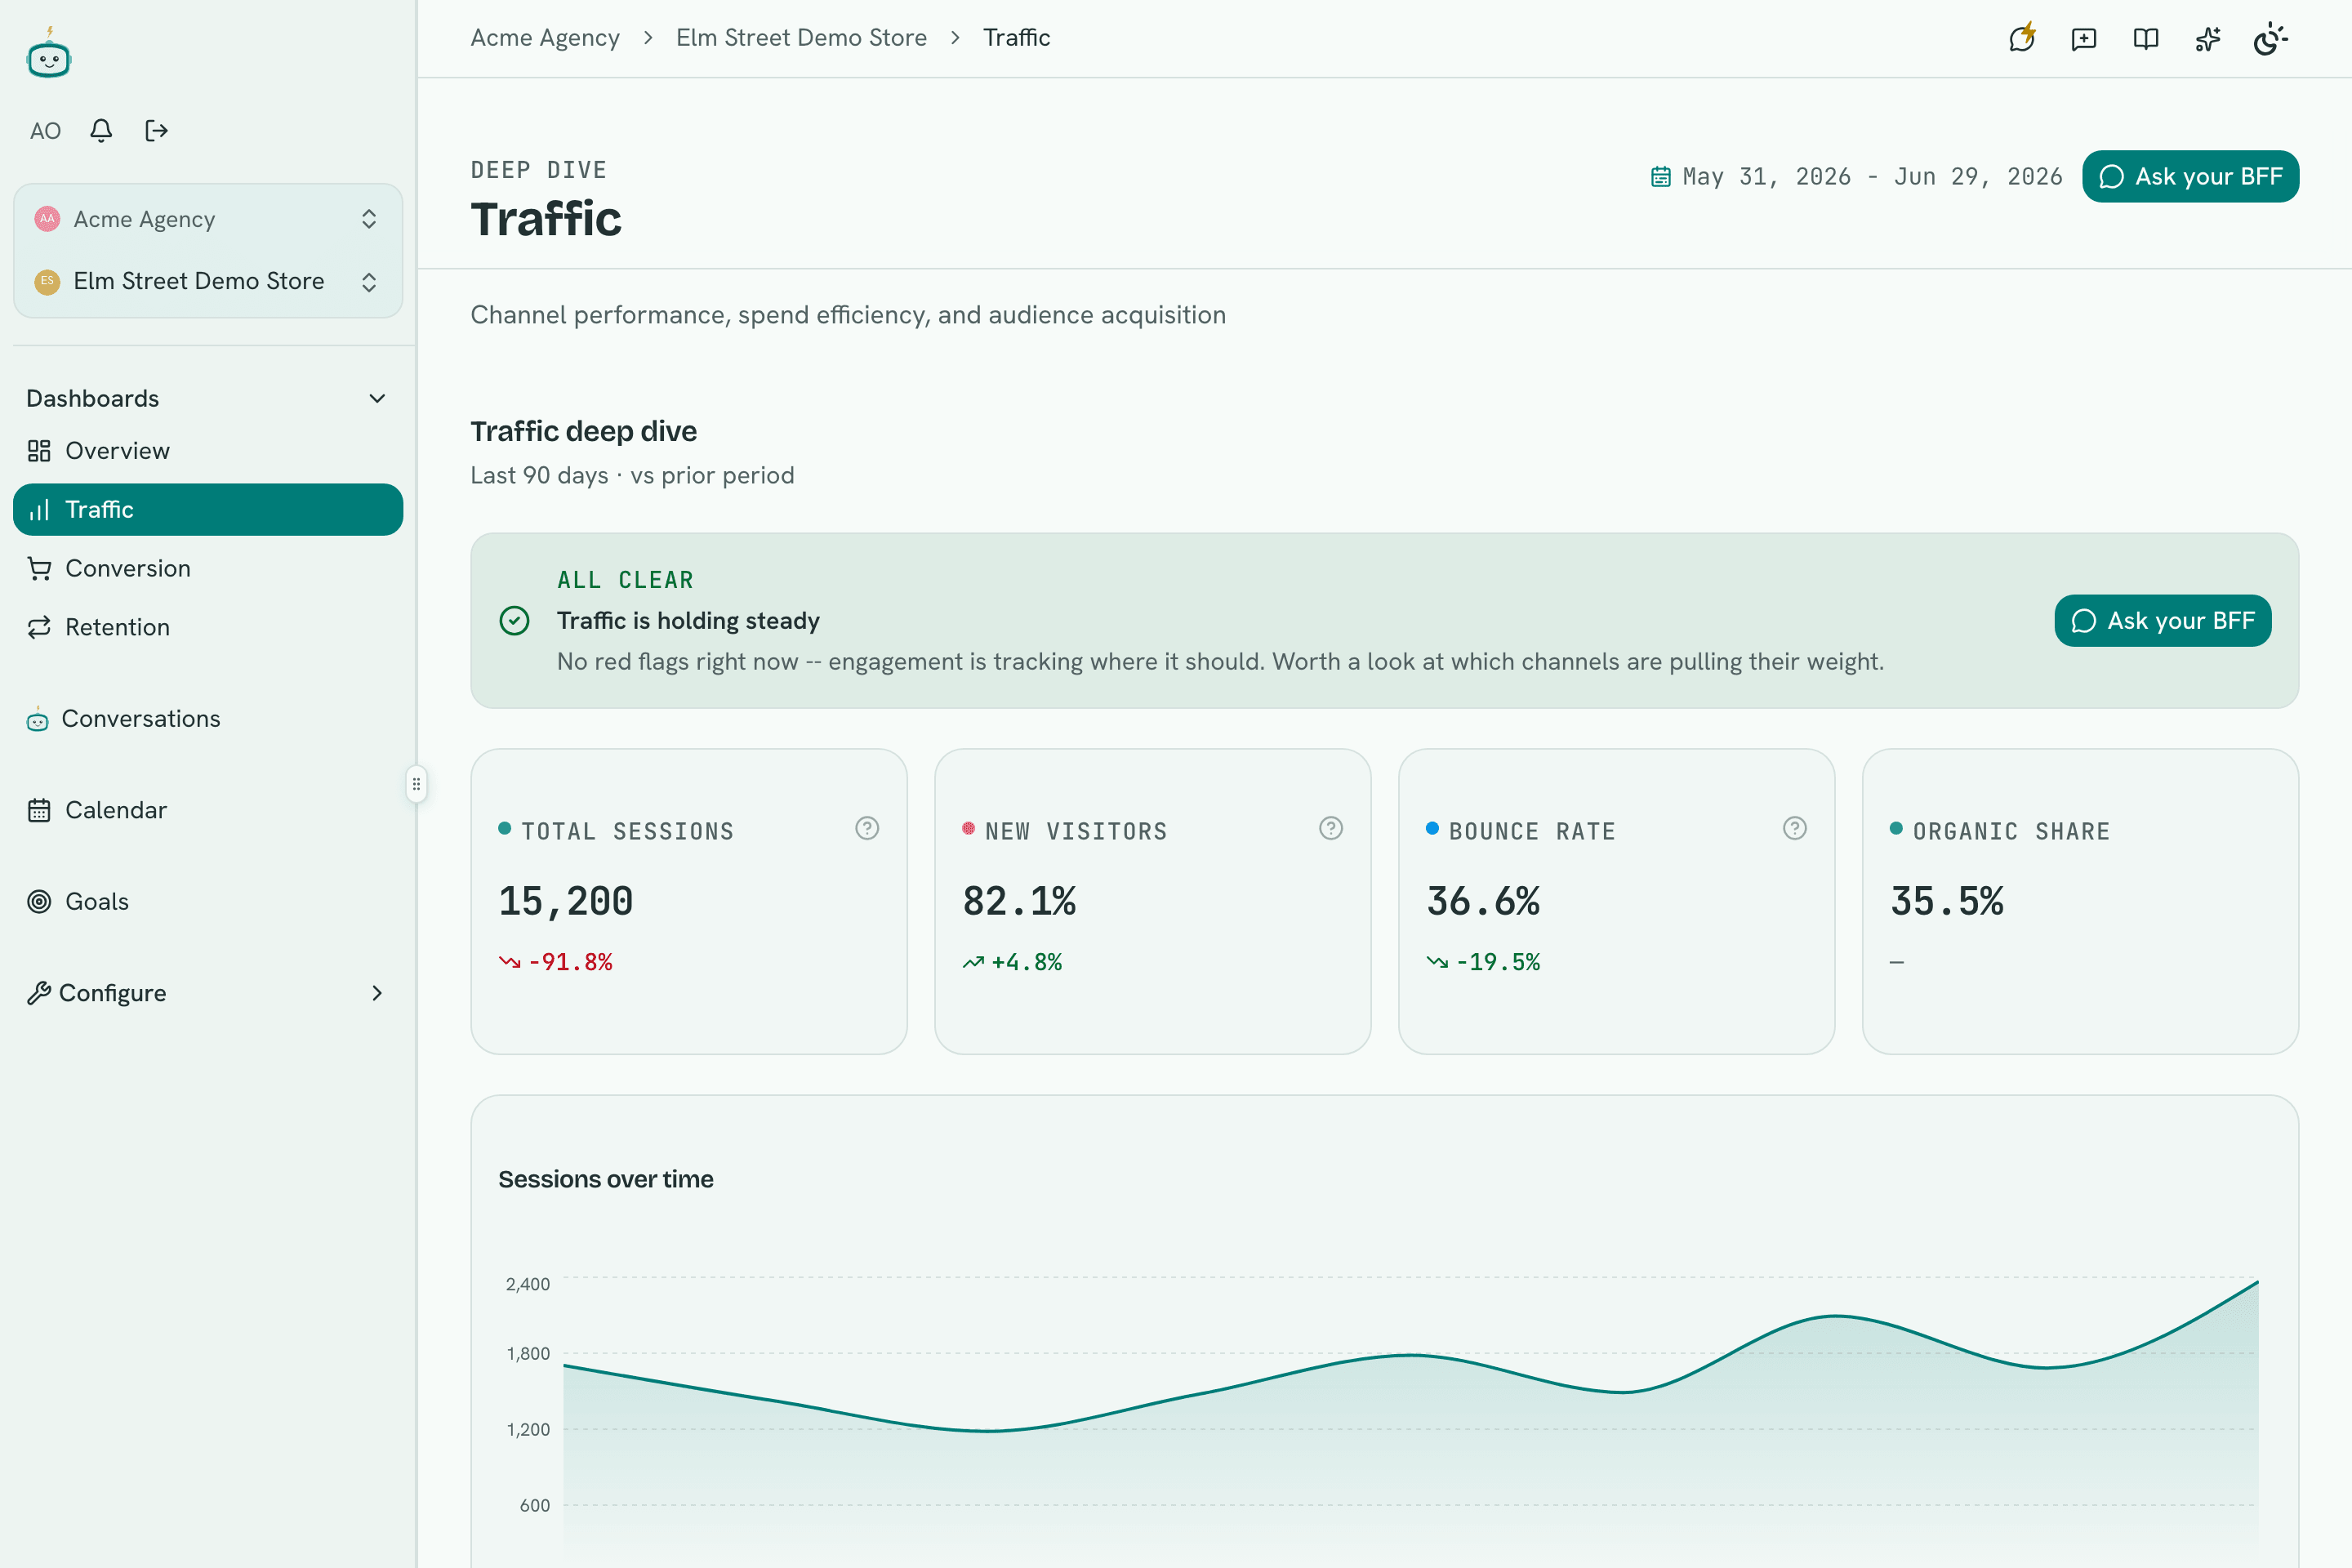
Task: Collapse the Dashboards section
Action: [x=208, y=398]
